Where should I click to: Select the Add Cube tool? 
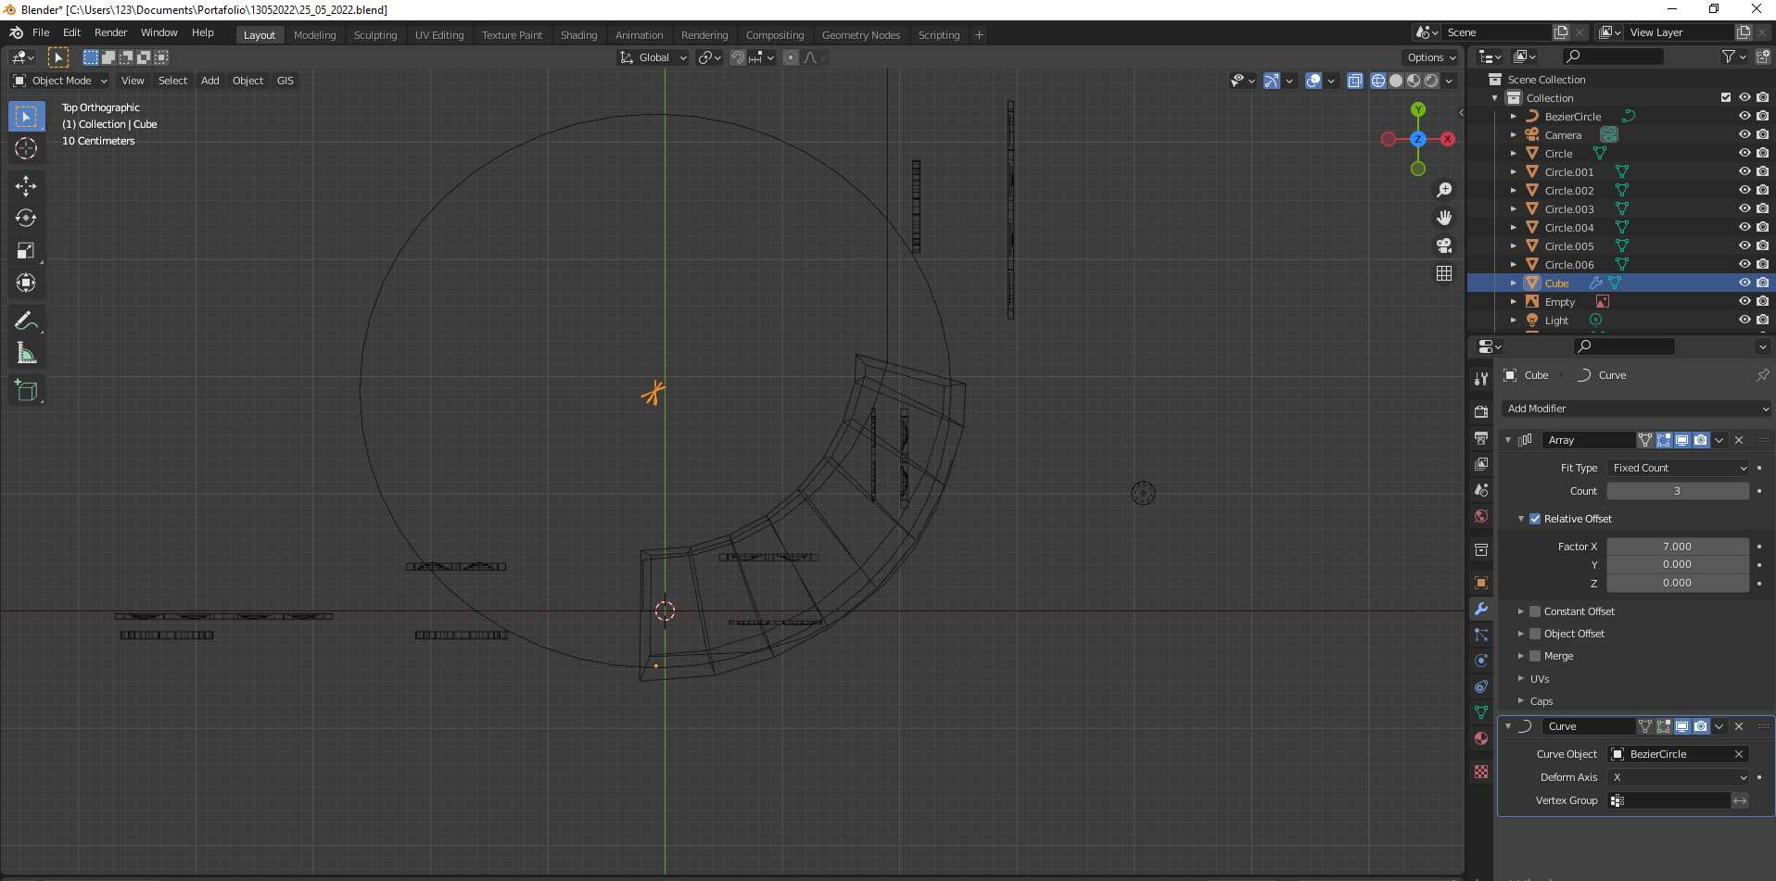coord(26,391)
